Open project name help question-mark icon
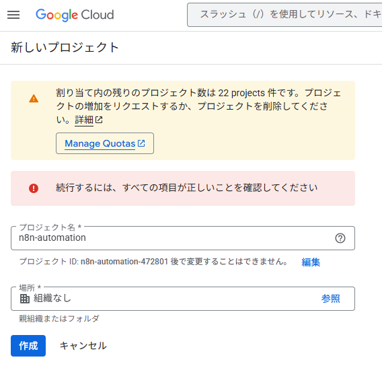 click(x=340, y=238)
